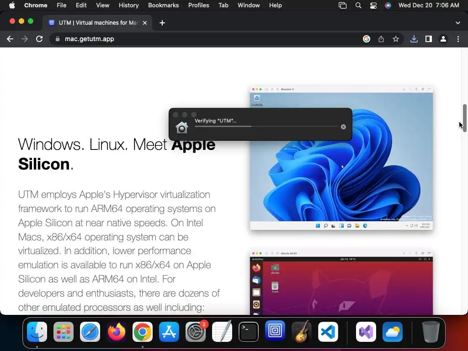The image size is (468, 351).
Task: Open the History menu
Action: (128, 5)
